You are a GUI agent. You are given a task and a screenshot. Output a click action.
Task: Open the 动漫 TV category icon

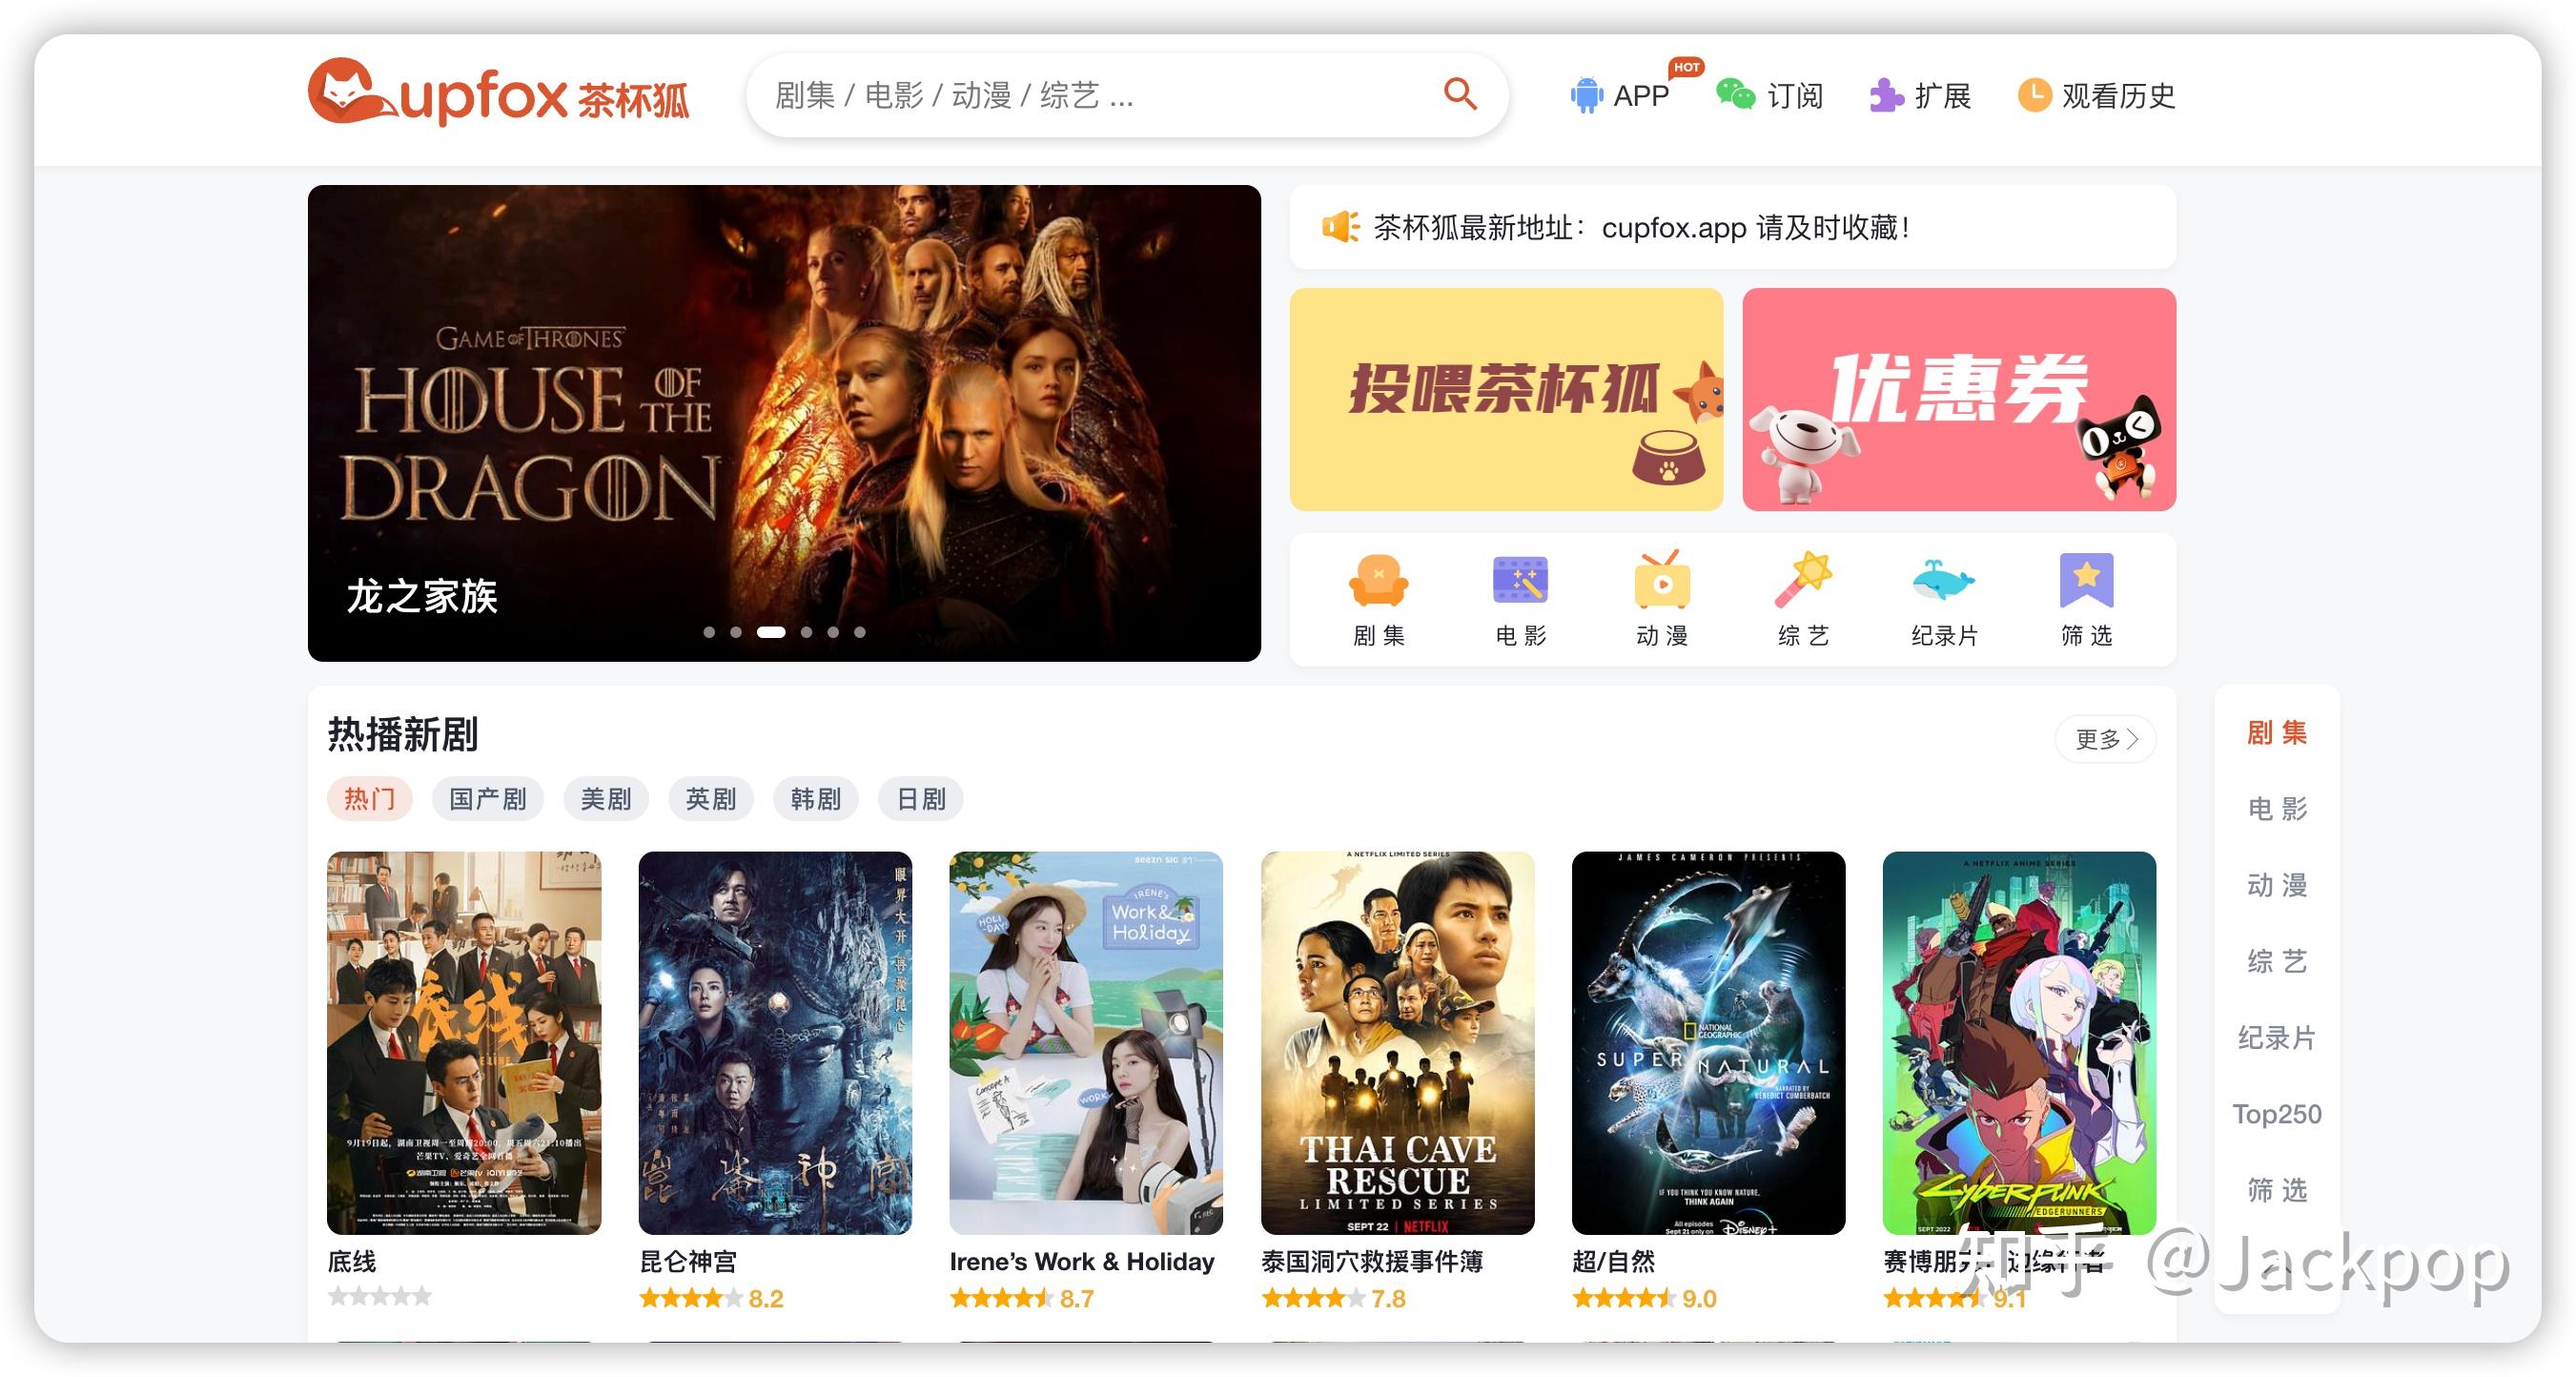(x=1662, y=581)
